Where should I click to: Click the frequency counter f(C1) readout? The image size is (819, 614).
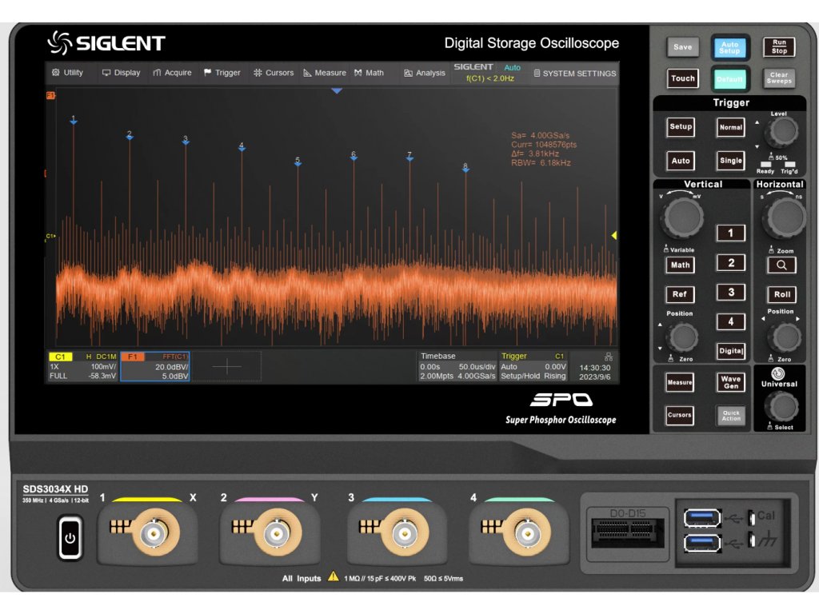pos(490,78)
